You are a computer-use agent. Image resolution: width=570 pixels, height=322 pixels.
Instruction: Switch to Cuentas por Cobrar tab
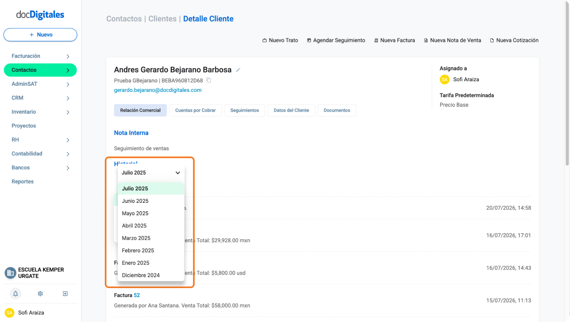click(196, 110)
